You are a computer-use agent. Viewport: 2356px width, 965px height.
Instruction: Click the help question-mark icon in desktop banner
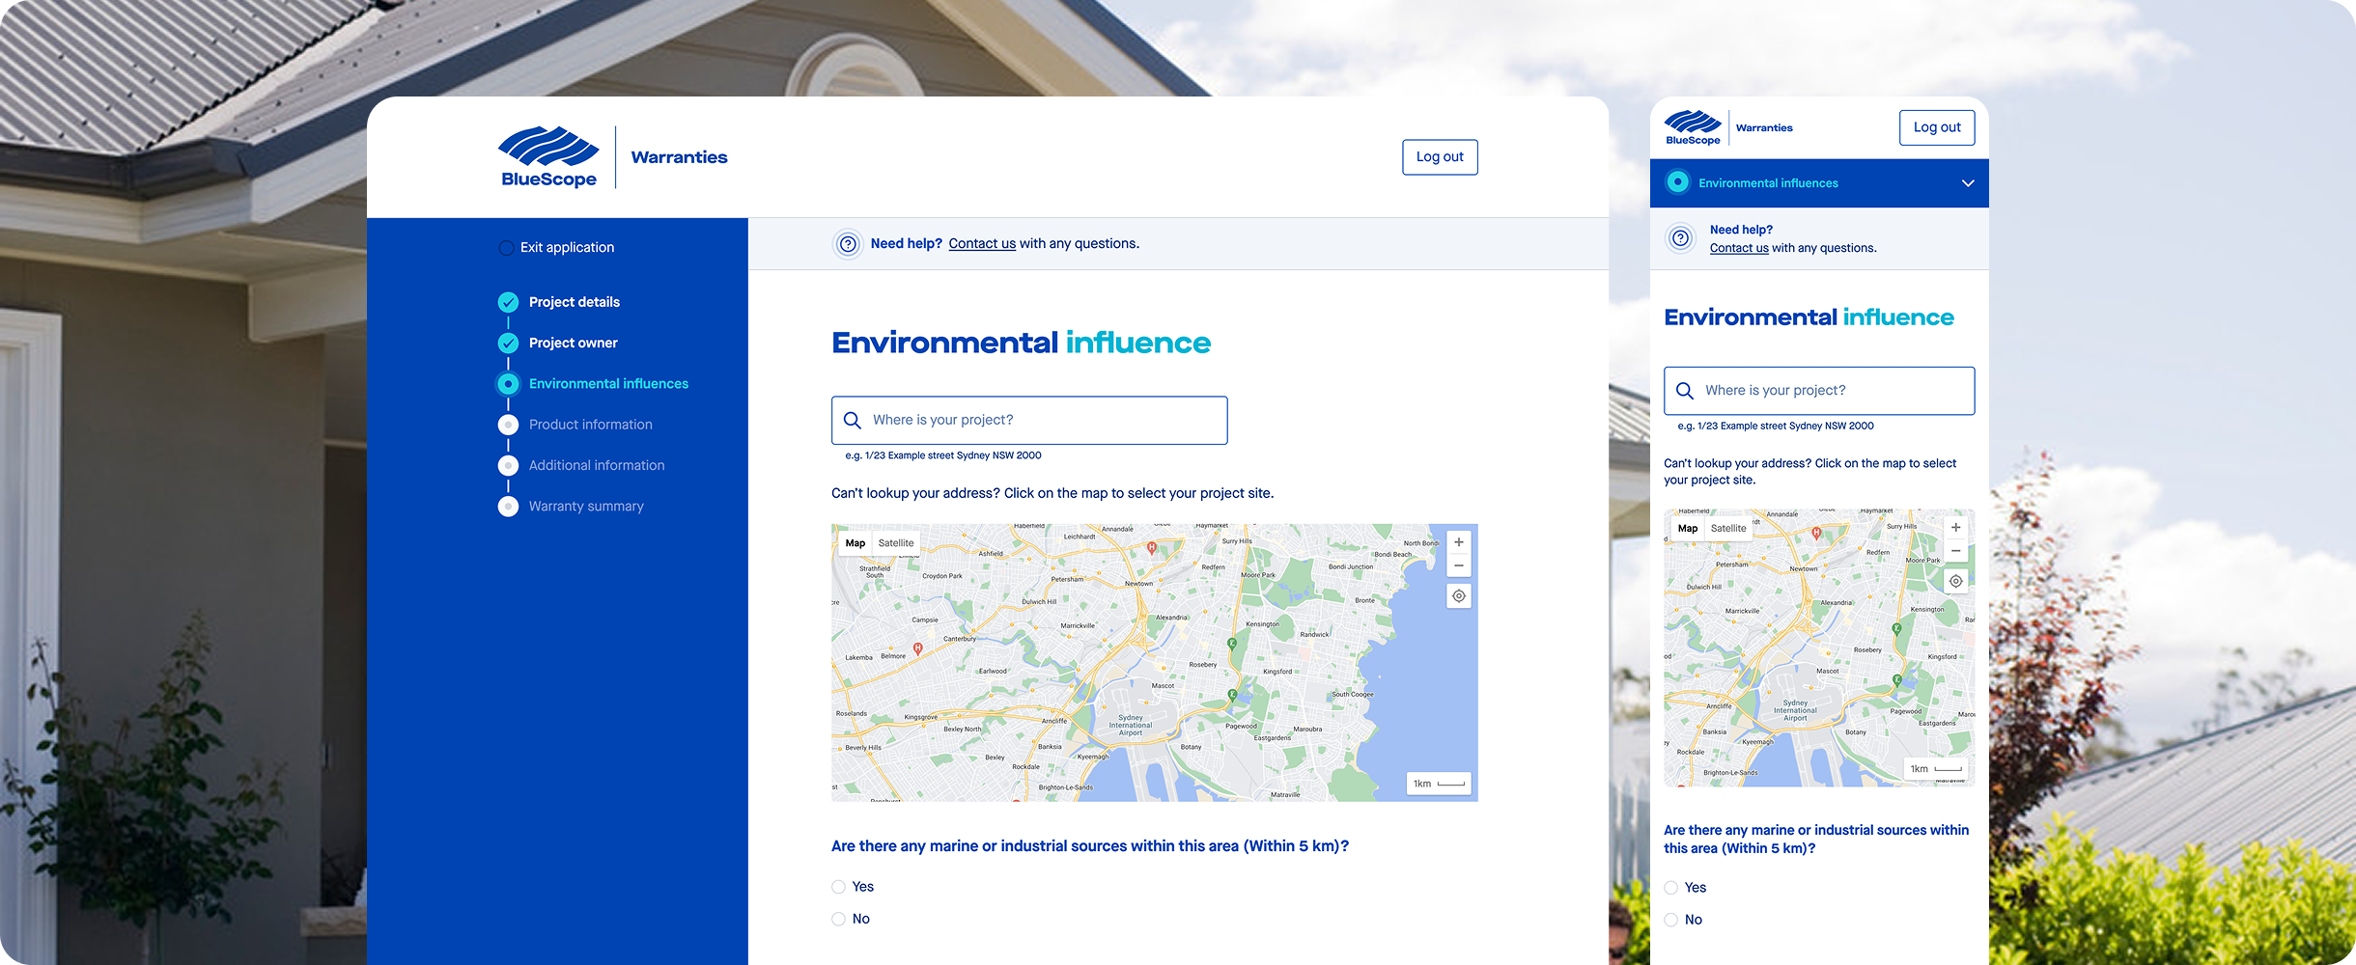pos(848,244)
